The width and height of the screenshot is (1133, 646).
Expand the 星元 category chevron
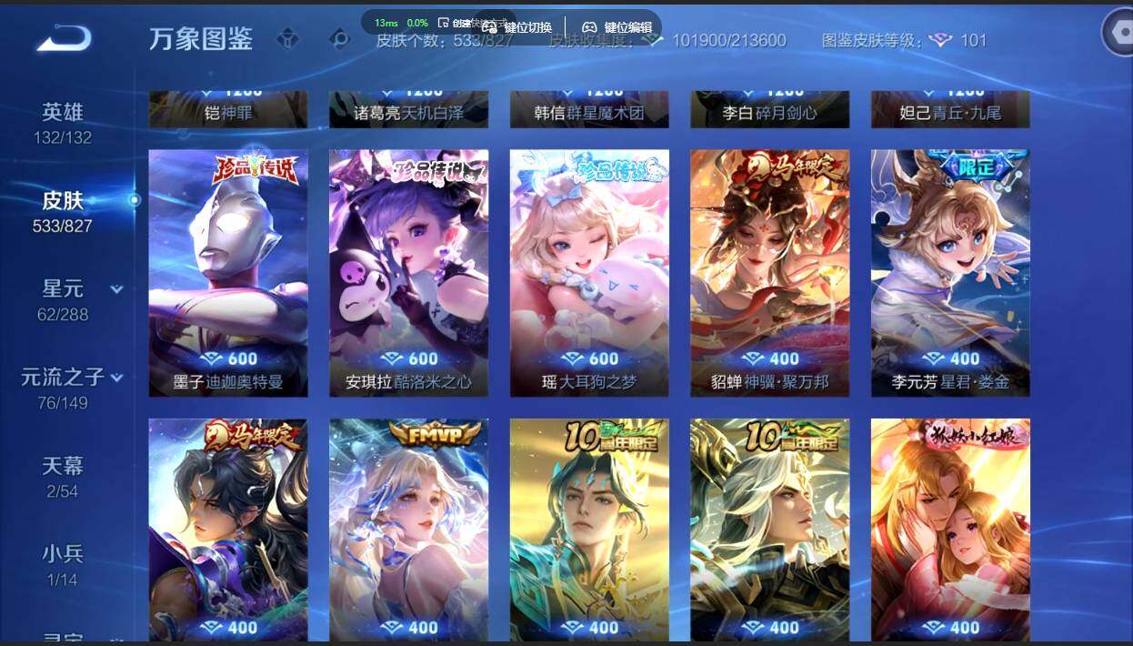pos(116,289)
